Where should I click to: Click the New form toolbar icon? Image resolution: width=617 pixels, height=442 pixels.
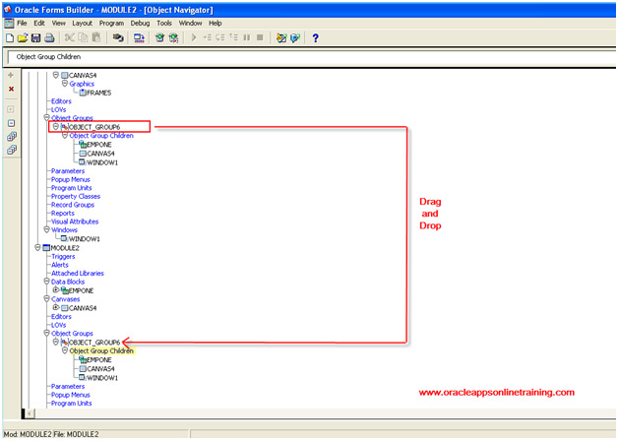pos(10,38)
